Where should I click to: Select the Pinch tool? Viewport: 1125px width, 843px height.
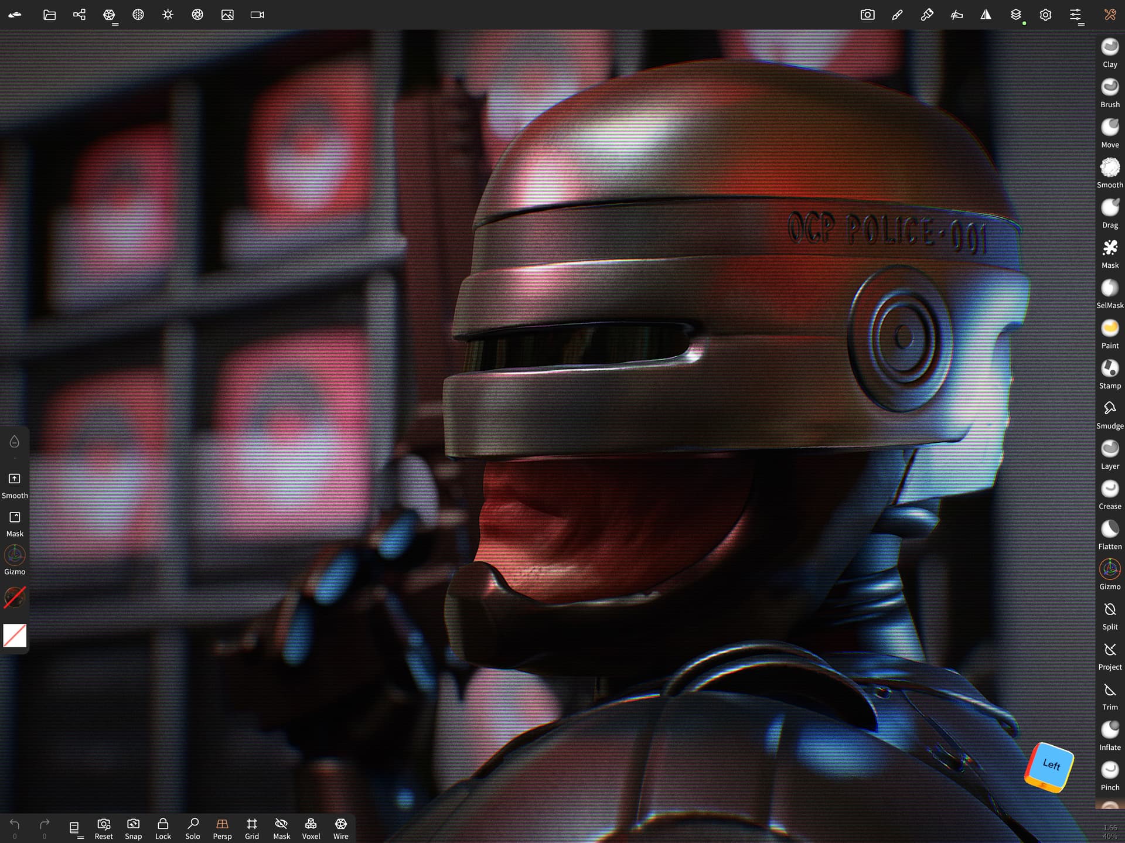click(x=1110, y=776)
